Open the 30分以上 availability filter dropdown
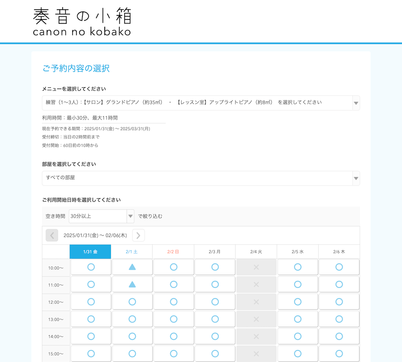This screenshot has width=402, height=362. [102, 216]
